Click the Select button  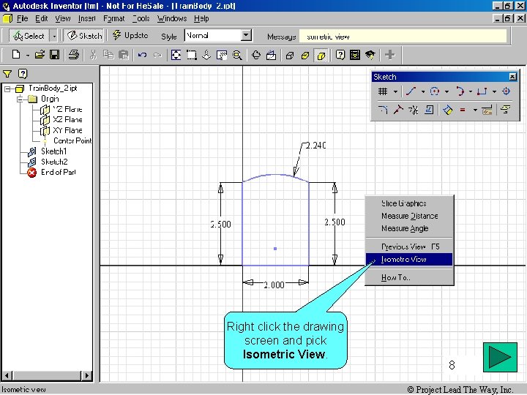pos(29,36)
